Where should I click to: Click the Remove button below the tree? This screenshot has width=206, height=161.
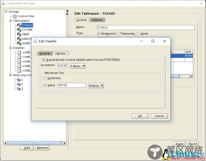click(42, 148)
